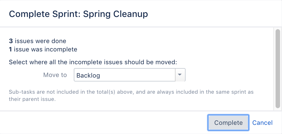Cancel the Complete Sprint dialog
The height and width of the screenshot is (134, 282).
point(262,123)
